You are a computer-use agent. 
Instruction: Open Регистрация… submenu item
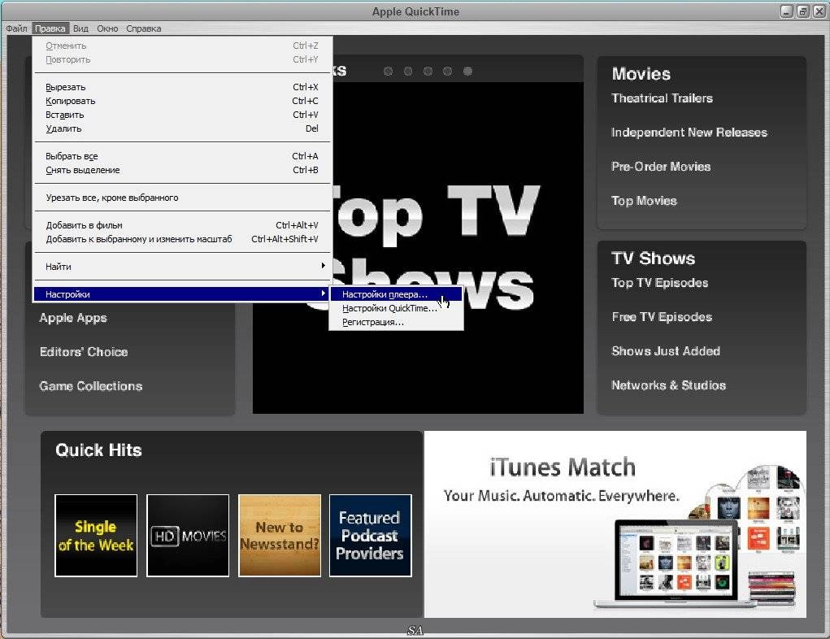click(396, 322)
